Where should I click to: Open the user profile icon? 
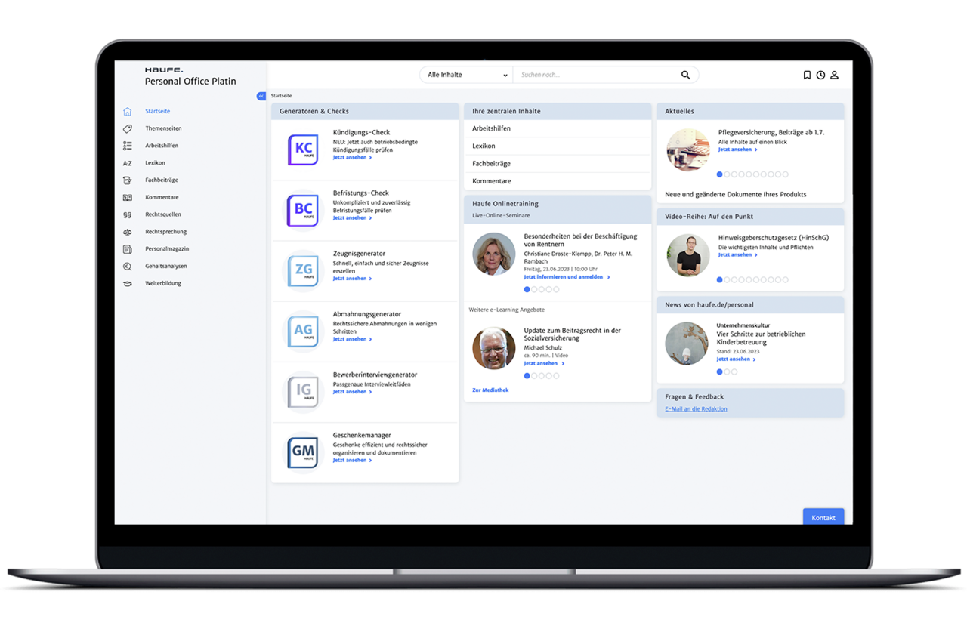click(x=835, y=76)
